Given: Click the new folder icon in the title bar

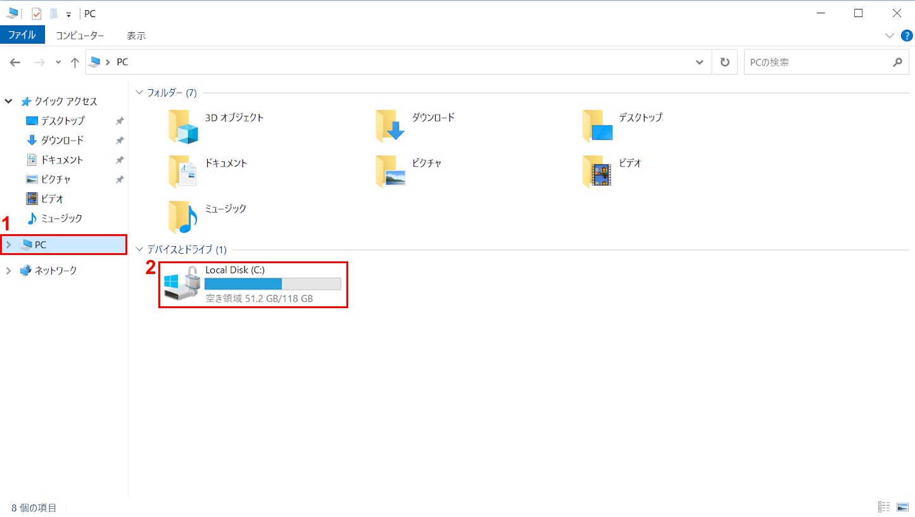Looking at the screenshot, I should click(x=54, y=13).
